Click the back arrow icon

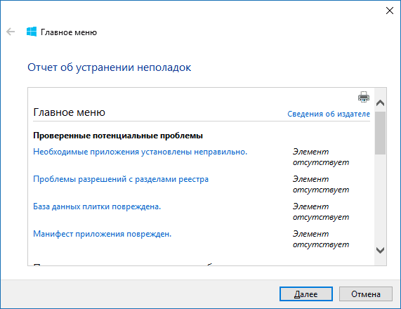(x=11, y=32)
